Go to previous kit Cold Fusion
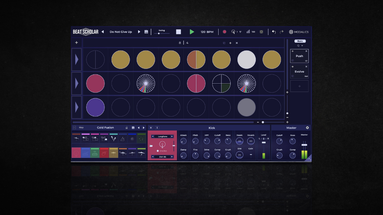Screen dimensions: 383x215 [x=138, y=128]
